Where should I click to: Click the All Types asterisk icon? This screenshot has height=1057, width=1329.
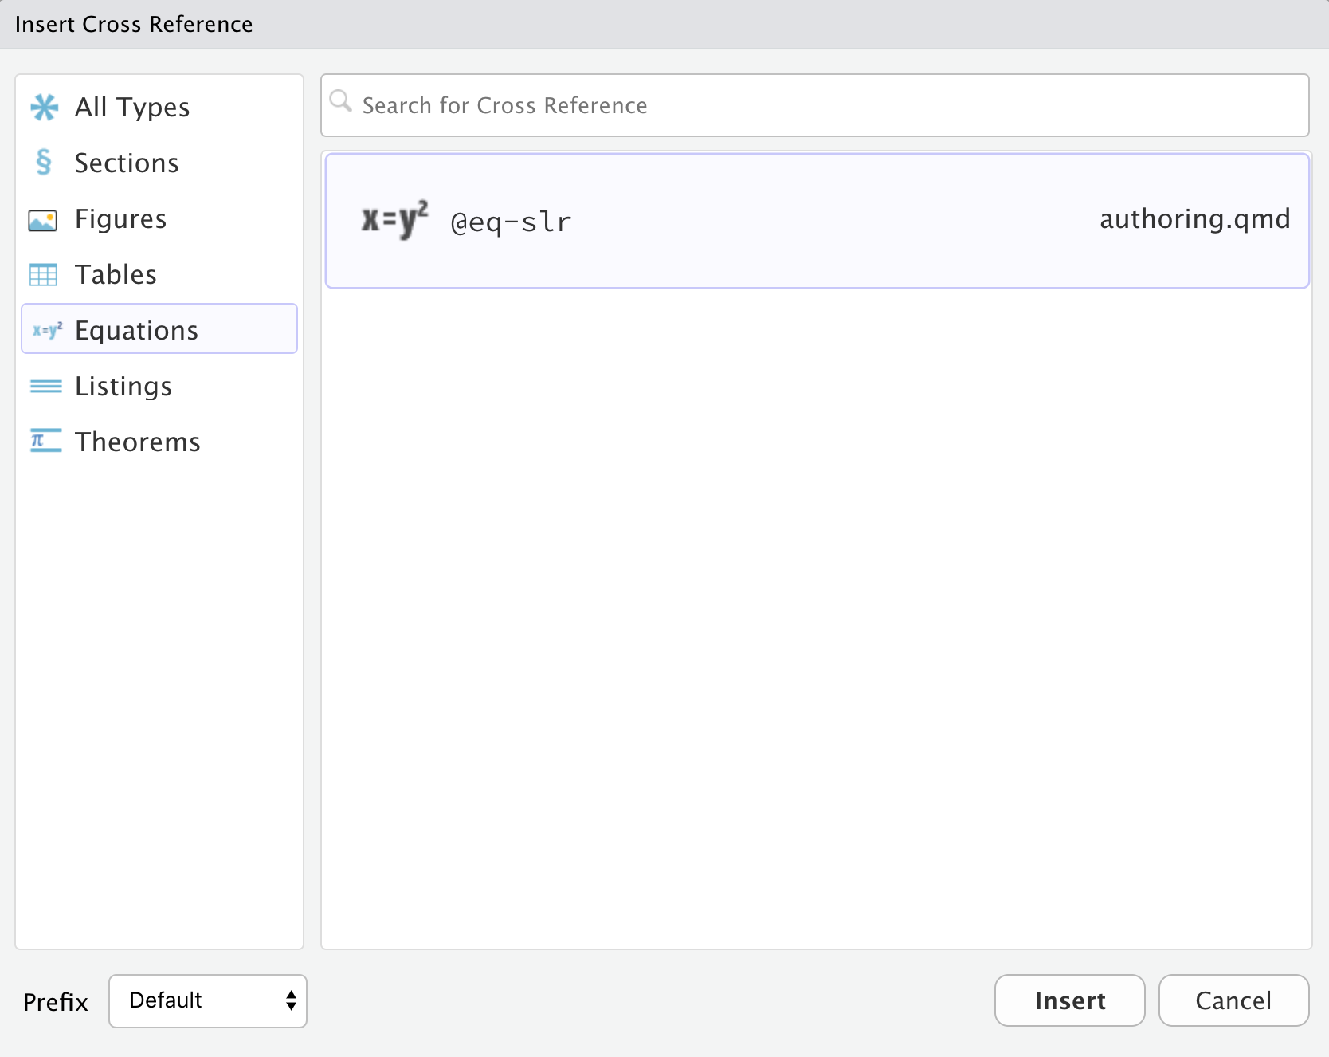click(x=44, y=106)
